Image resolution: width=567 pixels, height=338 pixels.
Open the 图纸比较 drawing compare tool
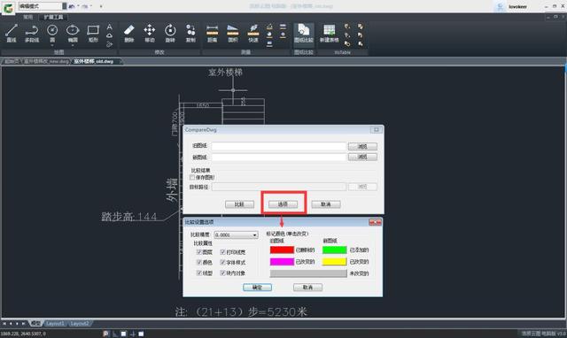(303, 33)
